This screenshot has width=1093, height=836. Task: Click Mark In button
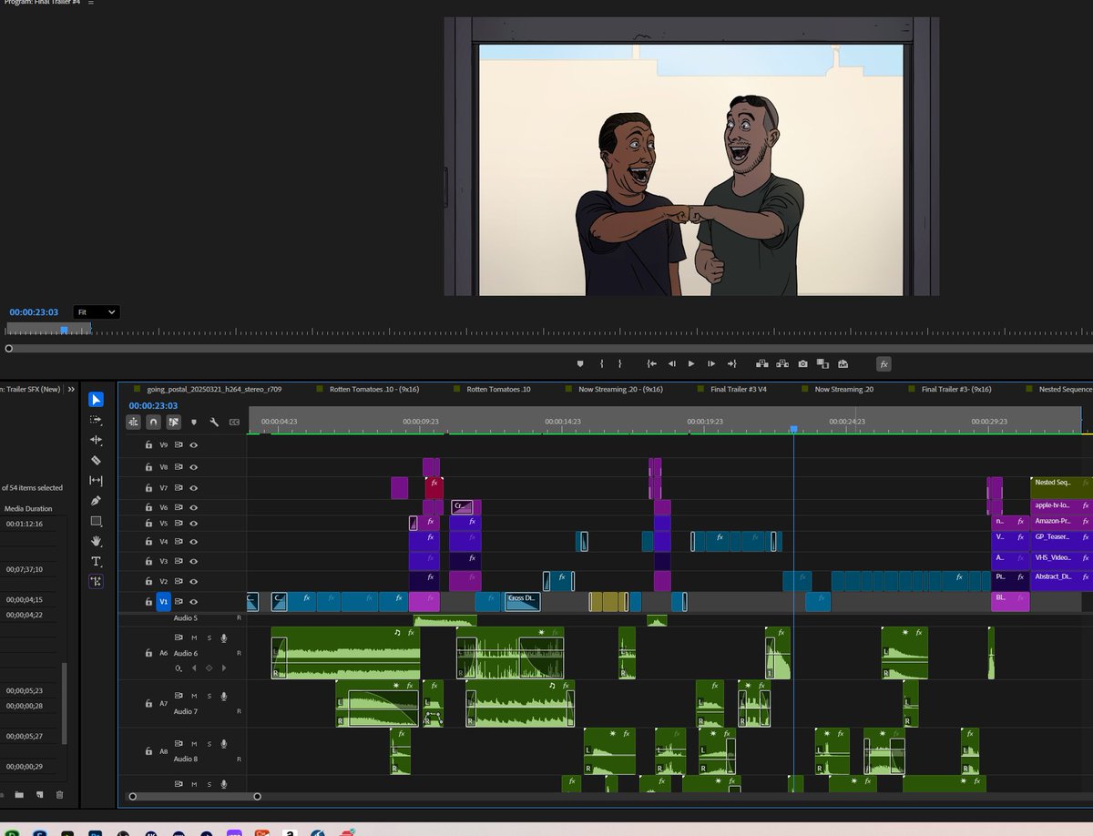[x=601, y=363]
